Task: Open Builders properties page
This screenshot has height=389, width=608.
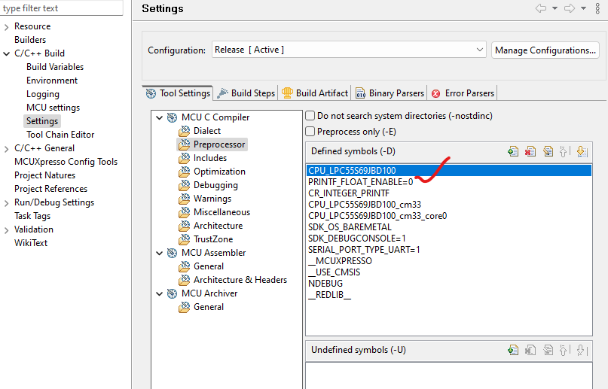Action: (30, 40)
